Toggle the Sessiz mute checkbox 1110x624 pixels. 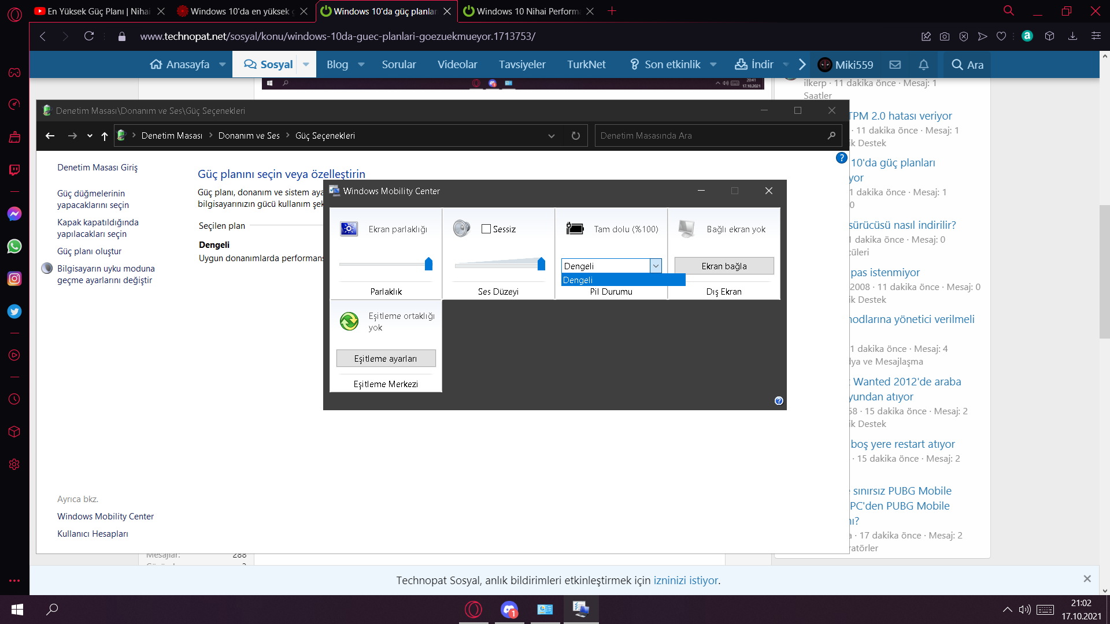point(486,229)
